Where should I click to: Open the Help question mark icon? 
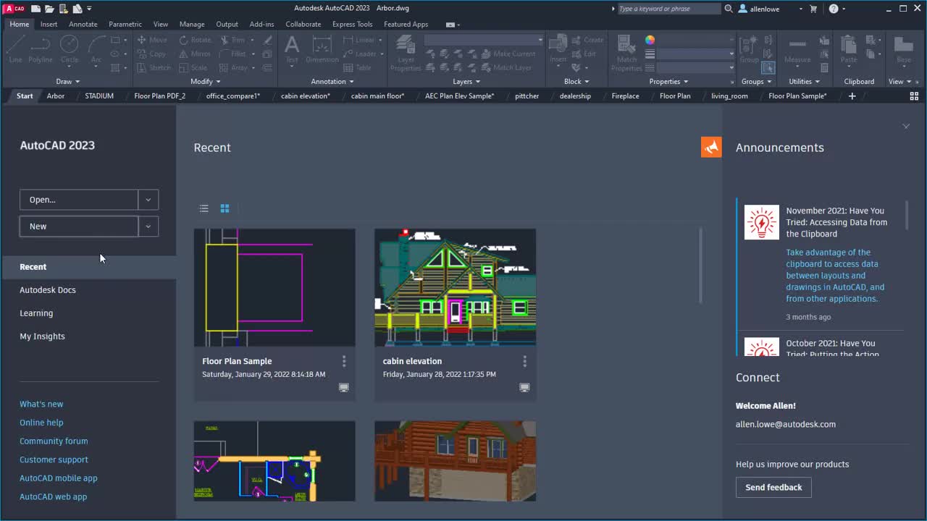point(834,9)
